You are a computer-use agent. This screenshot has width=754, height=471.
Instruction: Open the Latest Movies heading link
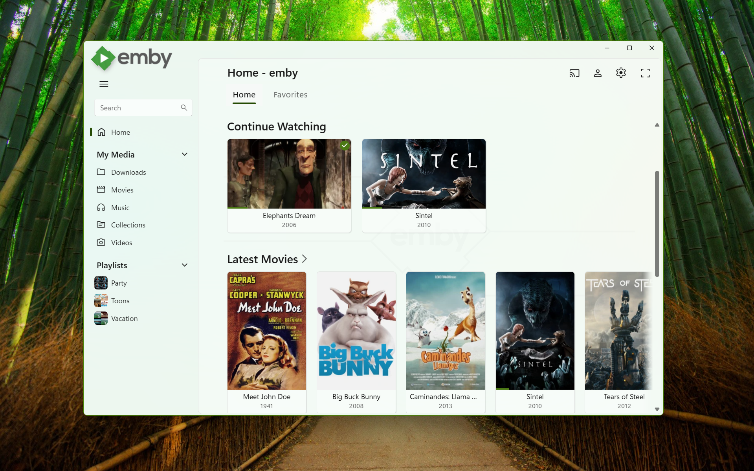click(262, 259)
